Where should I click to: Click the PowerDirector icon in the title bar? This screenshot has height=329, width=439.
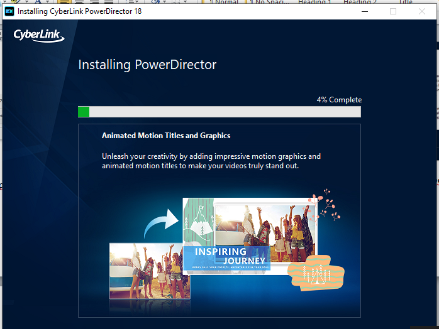(9, 11)
